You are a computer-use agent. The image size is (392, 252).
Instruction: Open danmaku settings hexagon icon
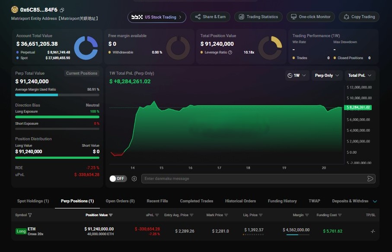click(134, 179)
